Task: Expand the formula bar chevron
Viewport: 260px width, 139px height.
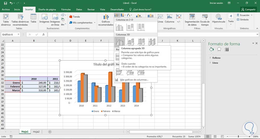Action: 257,34
